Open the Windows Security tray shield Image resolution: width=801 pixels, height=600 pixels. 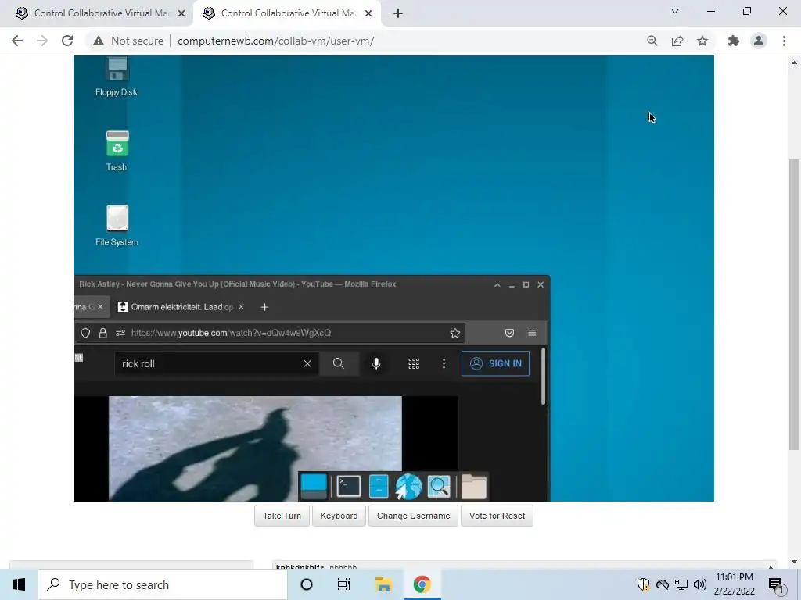[643, 584]
